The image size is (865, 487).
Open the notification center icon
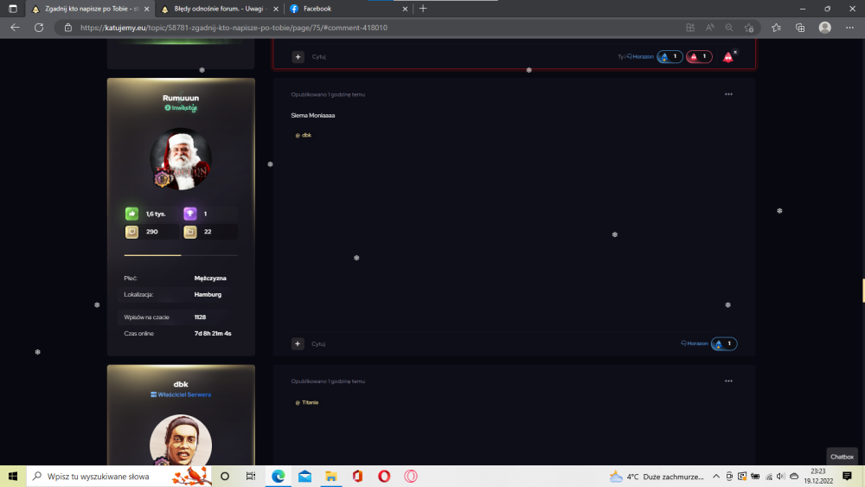tap(848, 477)
